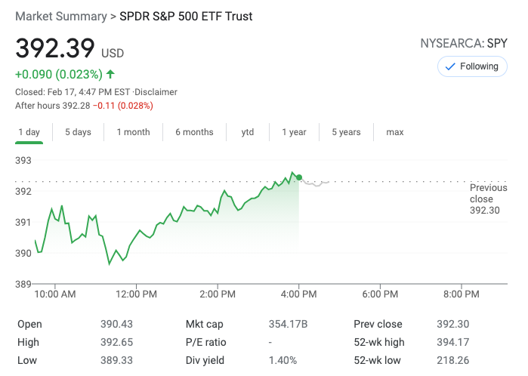Click the 392.39 price value
The height and width of the screenshot is (376, 528).
tap(55, 48)
